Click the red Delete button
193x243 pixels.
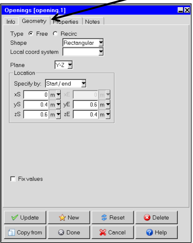tap(157, 218)
